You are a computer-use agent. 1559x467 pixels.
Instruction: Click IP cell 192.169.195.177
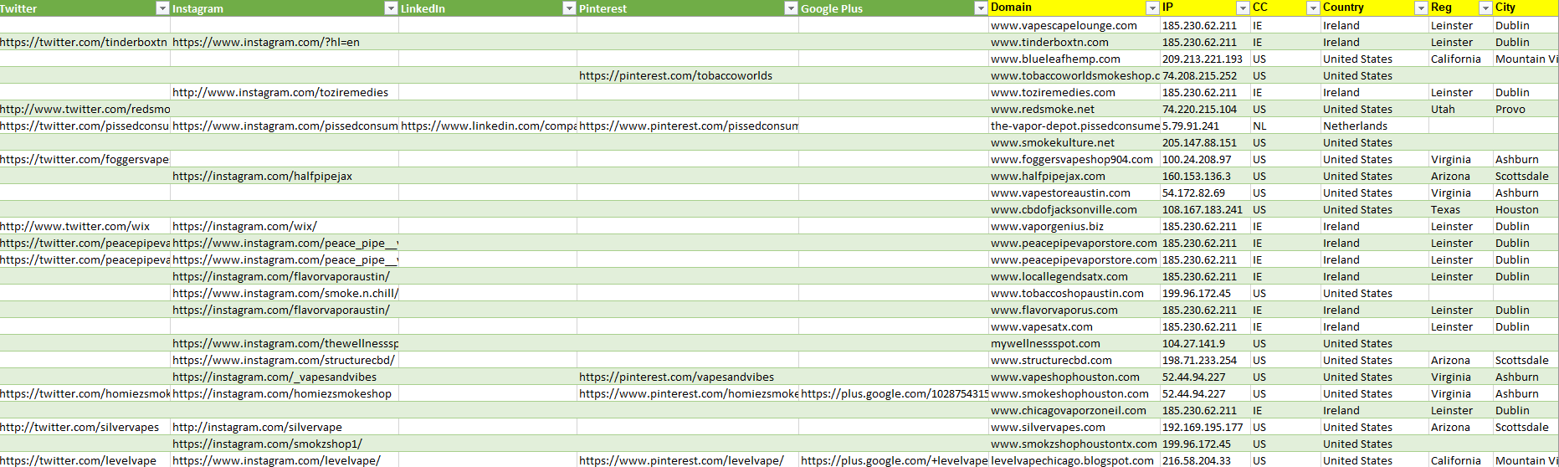pos(1205,427)
